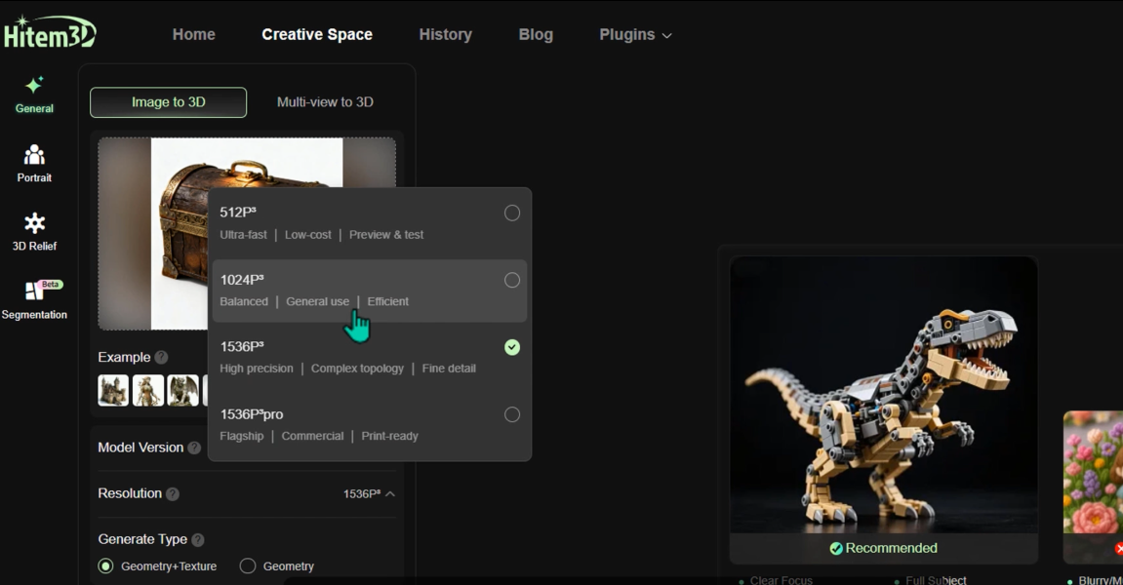Switch to Multi-view to 3D tab
Image resolution: width=1123 pixels, height=585 pixels.
point(325,102)
